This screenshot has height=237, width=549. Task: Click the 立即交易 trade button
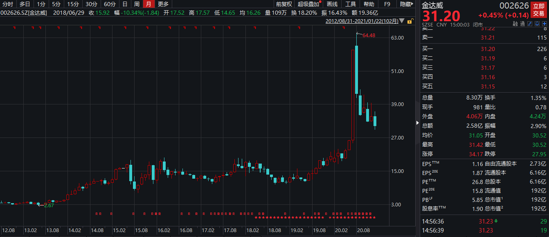pos(538,9)
